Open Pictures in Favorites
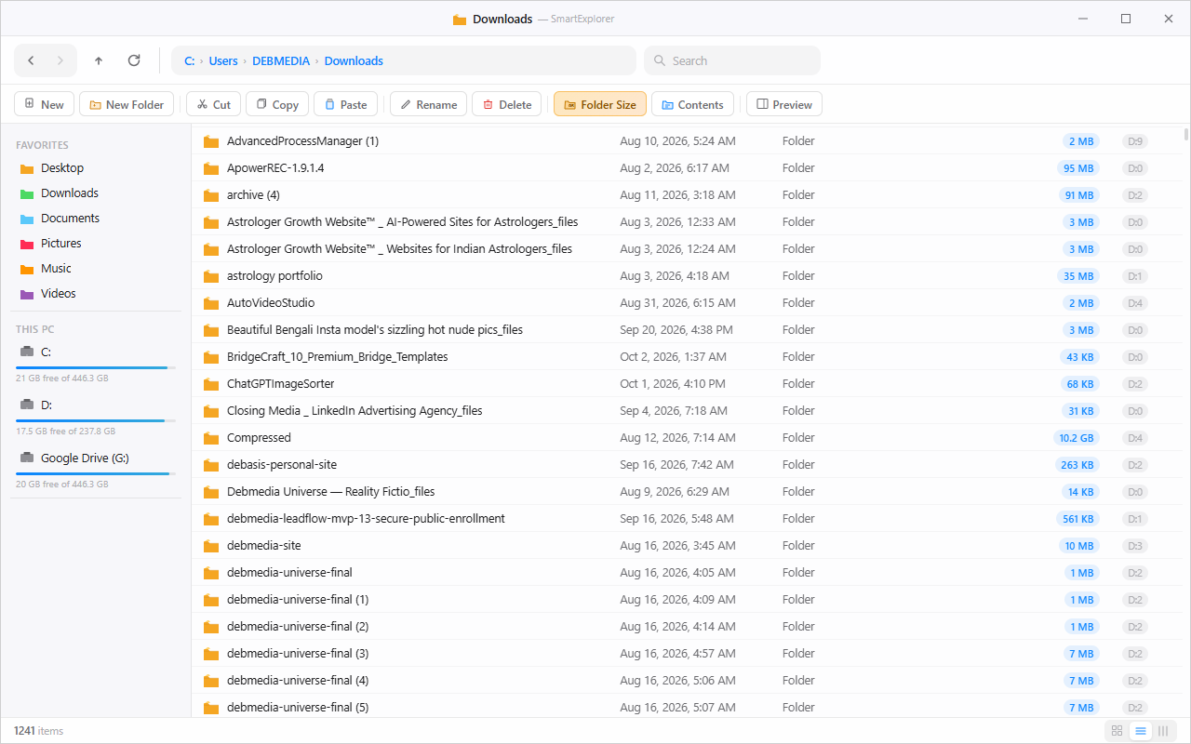 click(96, 244)
